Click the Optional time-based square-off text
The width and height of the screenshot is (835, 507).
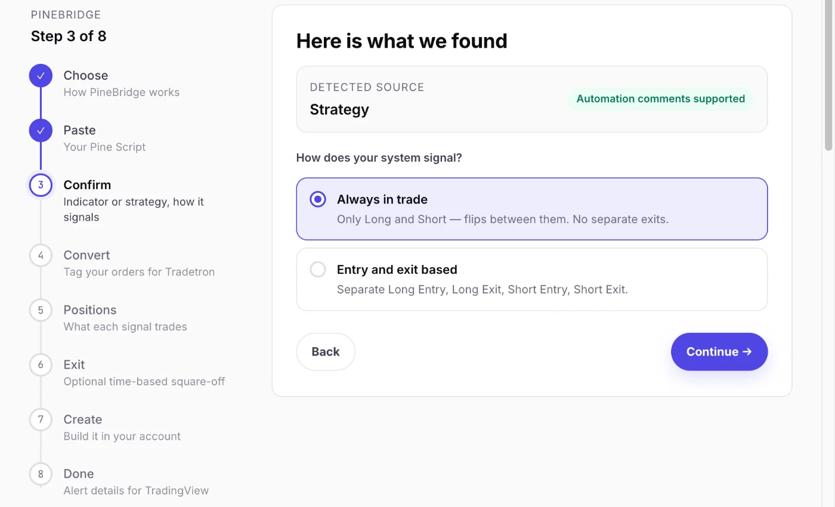(x=144, y=381)
